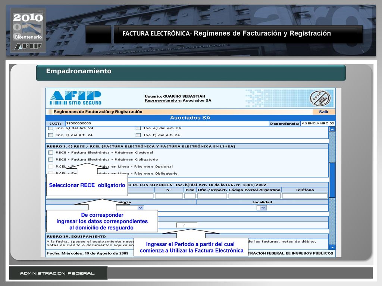
Task: Click the Teléfono input field
Action: click(x=305, y=196)
